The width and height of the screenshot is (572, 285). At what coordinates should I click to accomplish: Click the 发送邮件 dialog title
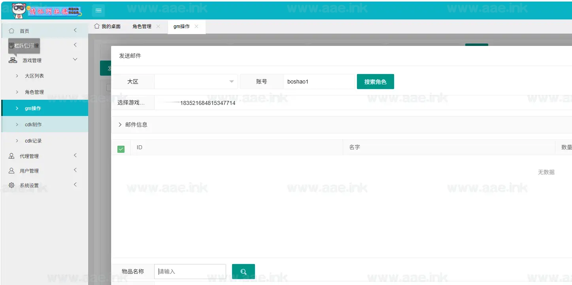point(130,56)
